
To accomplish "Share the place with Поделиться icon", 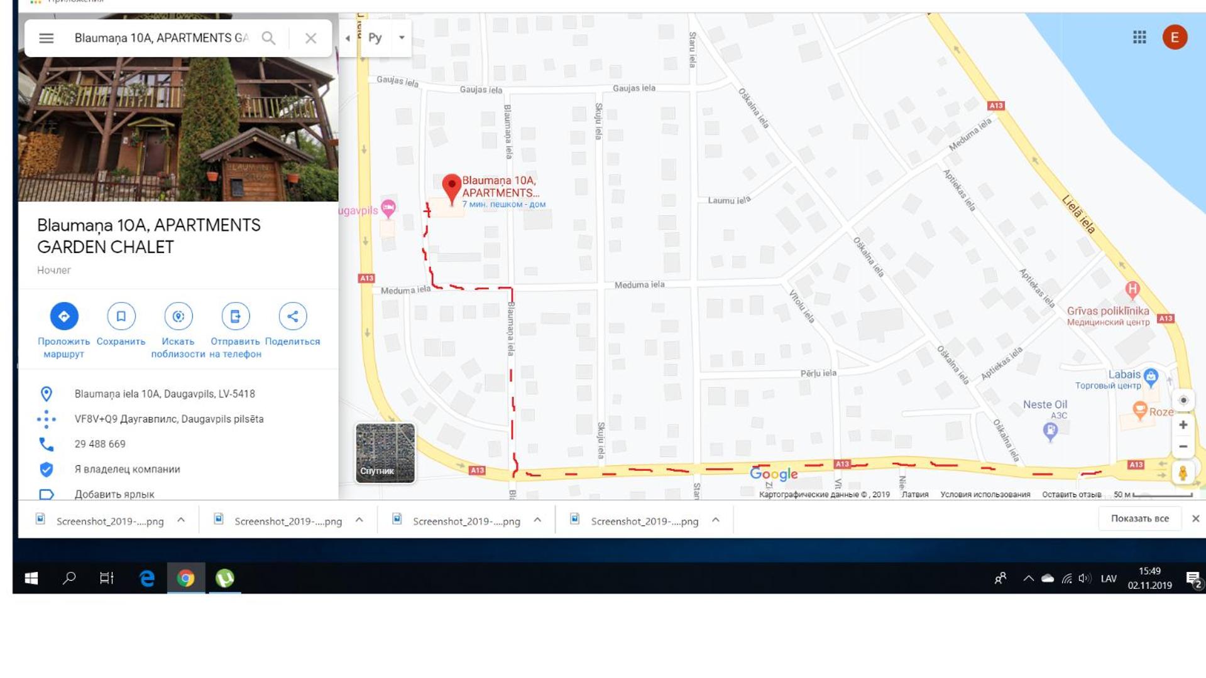I will click(x=293, y=316).
